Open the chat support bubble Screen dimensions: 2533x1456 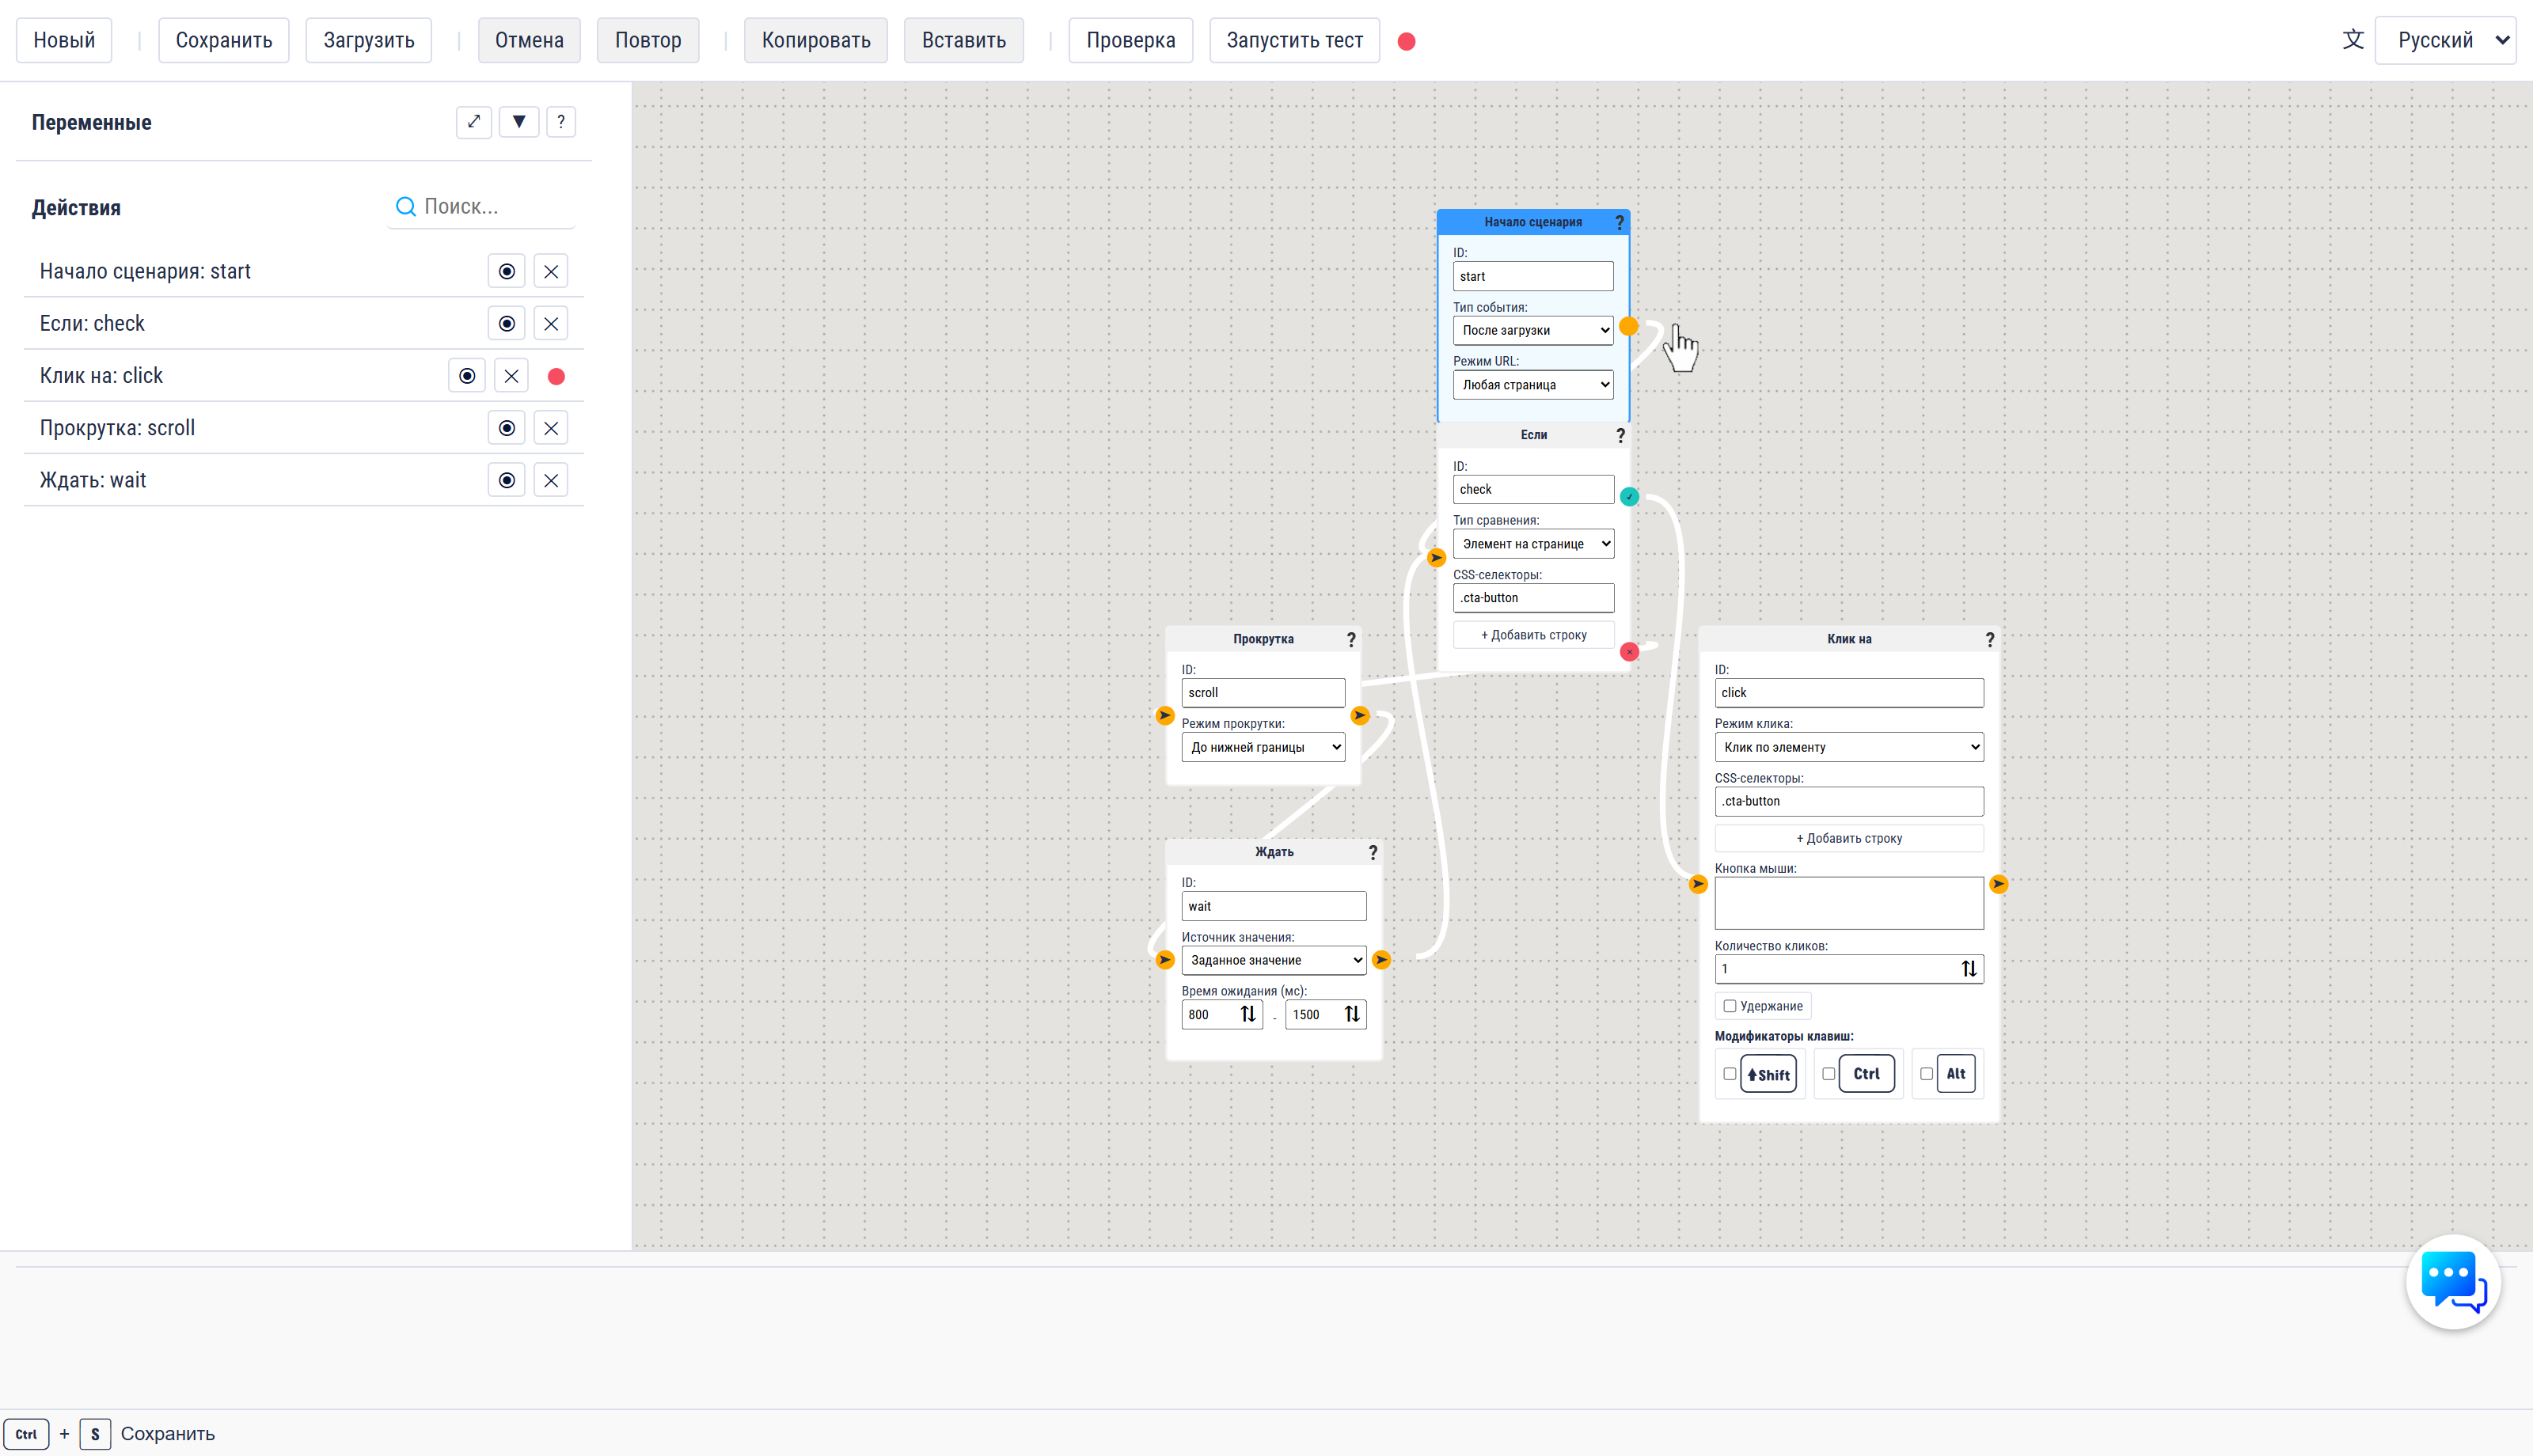2453,1282
